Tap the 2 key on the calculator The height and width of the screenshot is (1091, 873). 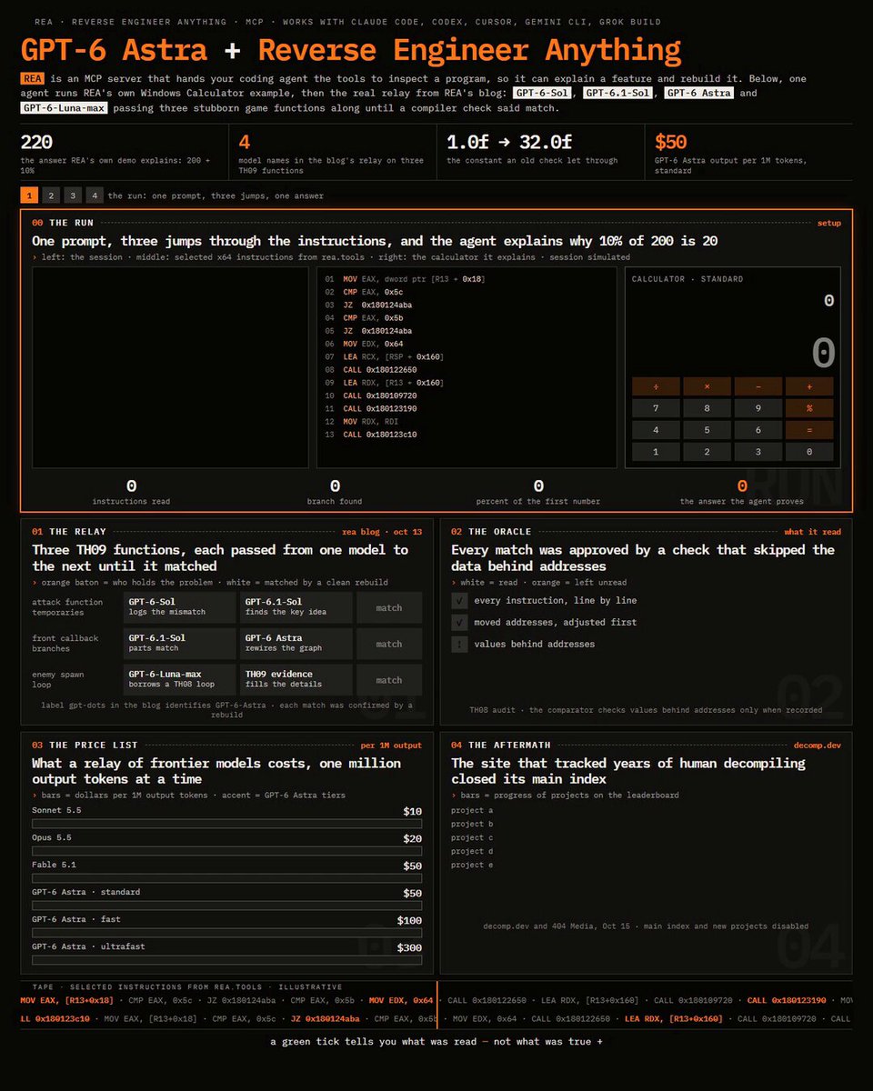pos(707,452)
